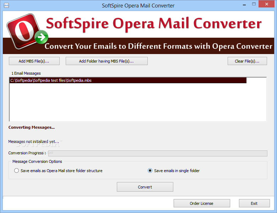277x213 pixels.
Task: Maximize the SoftSpire Opera Mail Converter window
Action: [254, 4]
